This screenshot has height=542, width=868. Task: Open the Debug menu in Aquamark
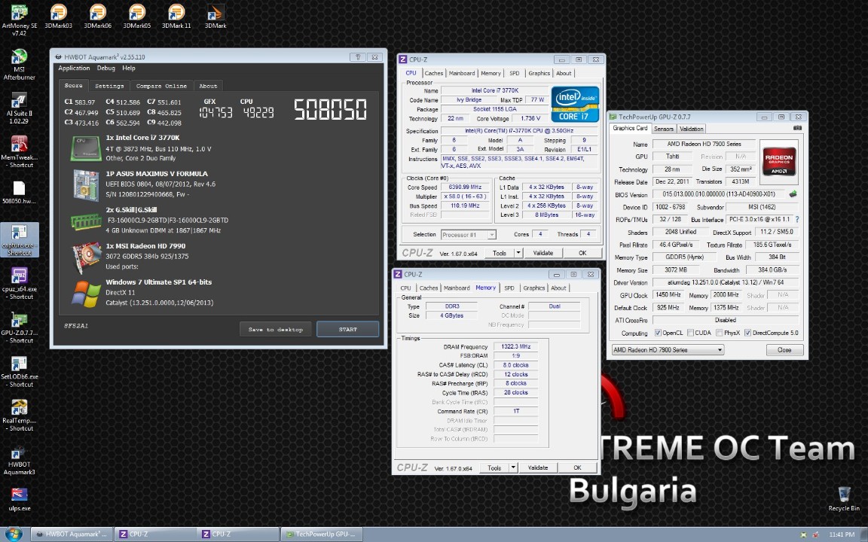pos(105,68)
